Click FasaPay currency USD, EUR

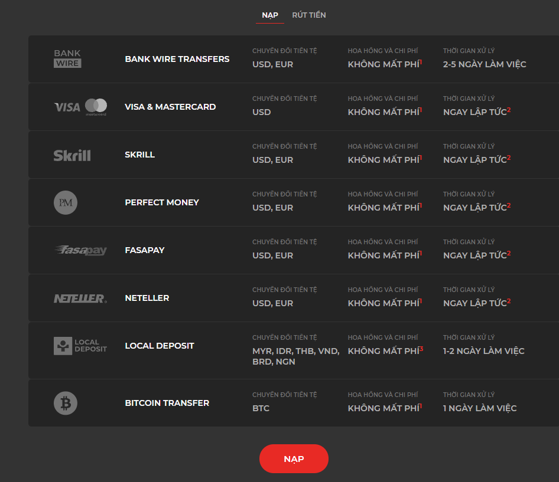pyautogui.click(x=273, y=255)
